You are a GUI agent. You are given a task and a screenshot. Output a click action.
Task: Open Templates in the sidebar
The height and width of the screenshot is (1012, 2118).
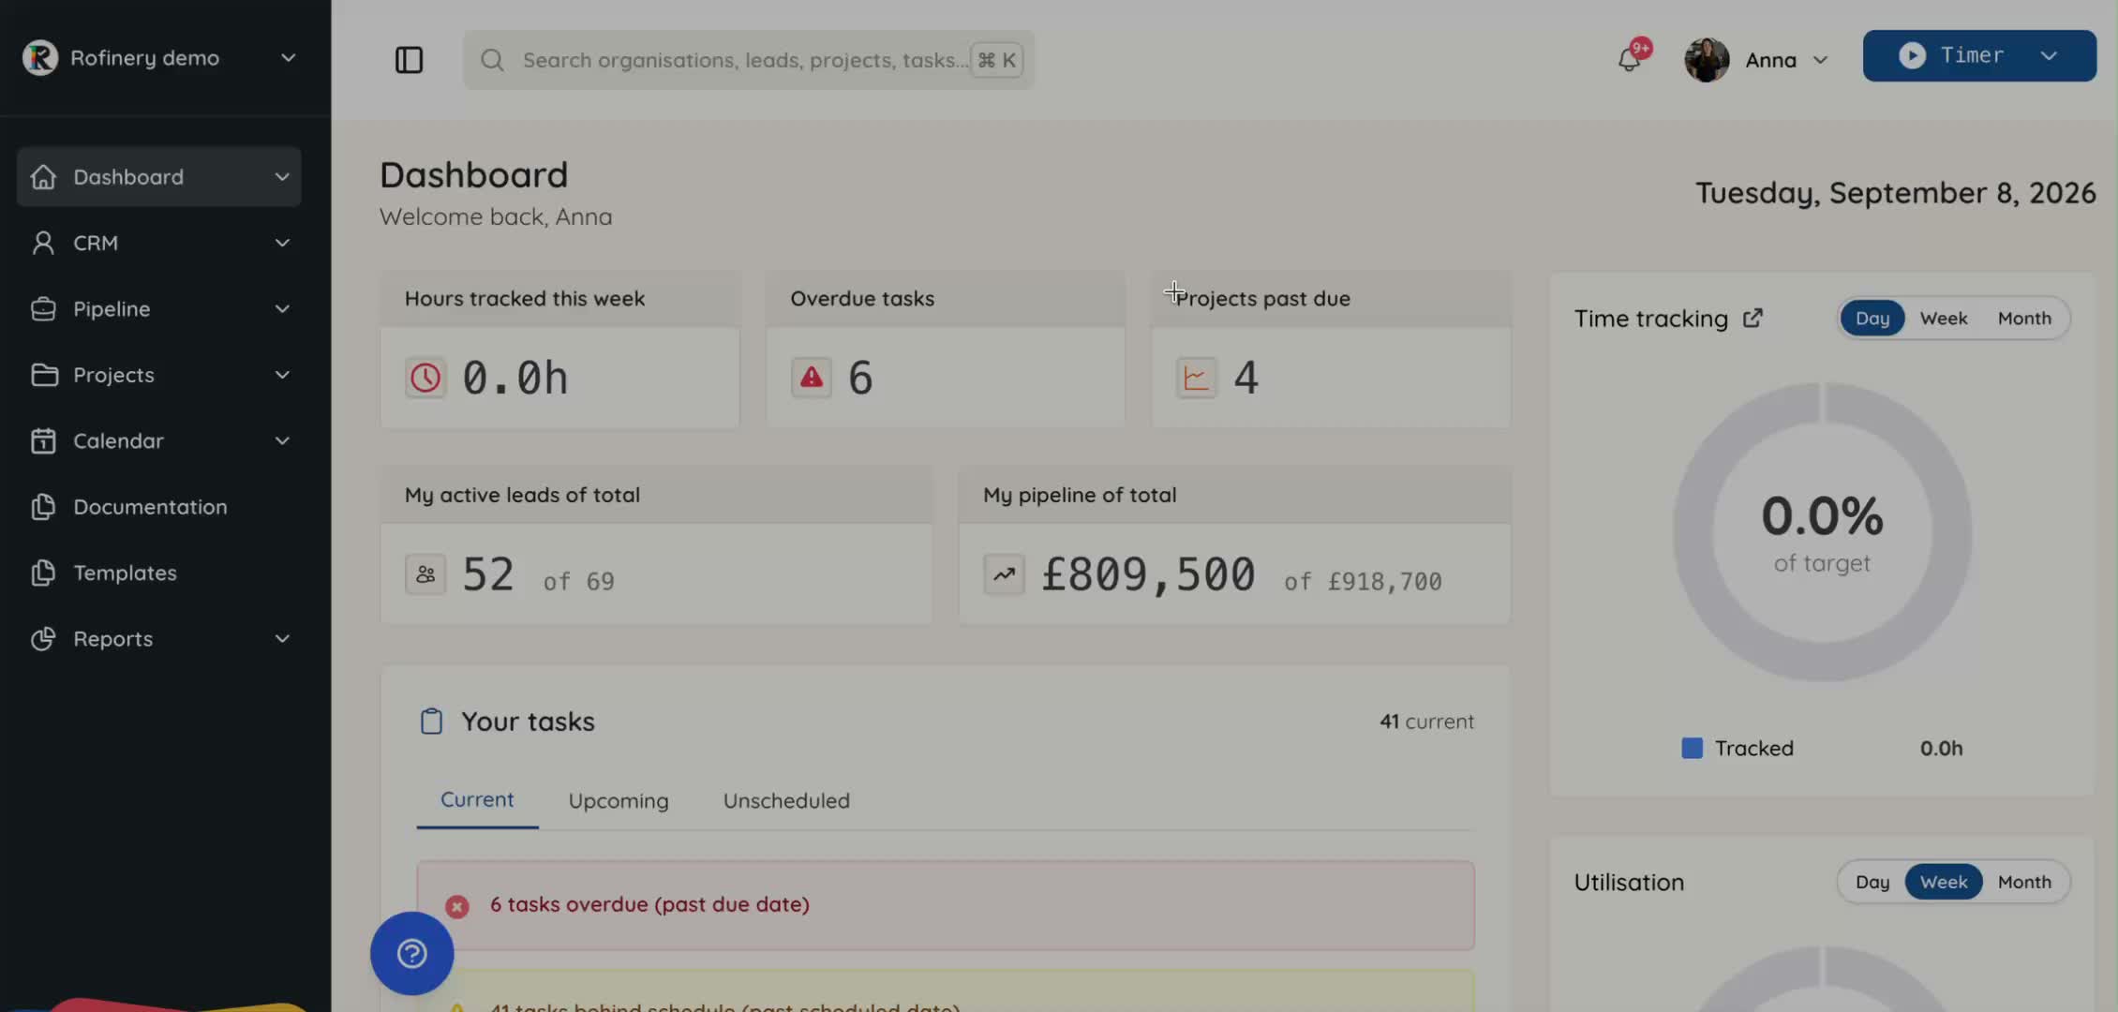point(159,573)
